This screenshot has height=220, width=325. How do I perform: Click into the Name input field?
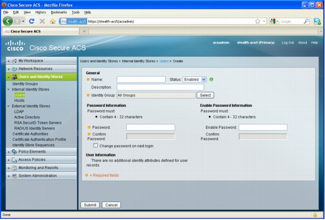click(141, 80)
